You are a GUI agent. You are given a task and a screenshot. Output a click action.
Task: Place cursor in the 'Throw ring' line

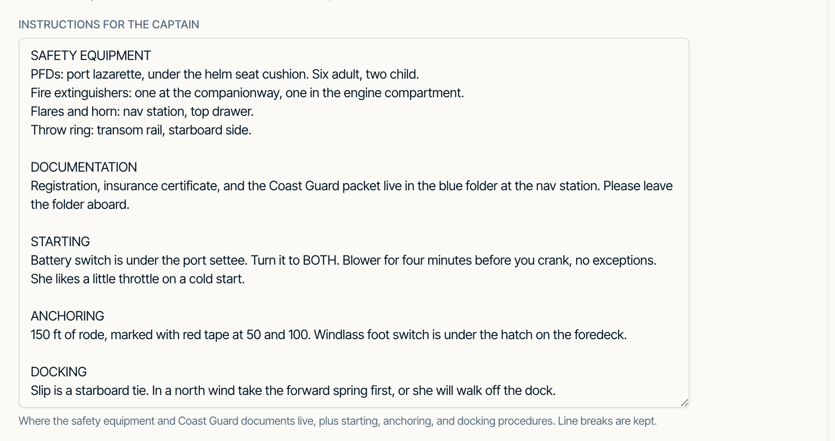click(x=141, y=130)
